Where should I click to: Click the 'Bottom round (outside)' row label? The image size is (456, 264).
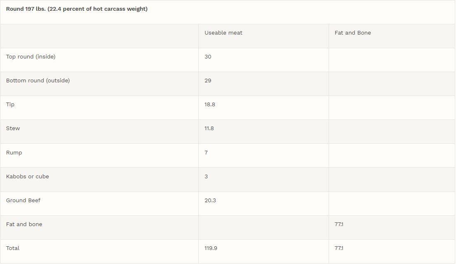tap(38, 81)
